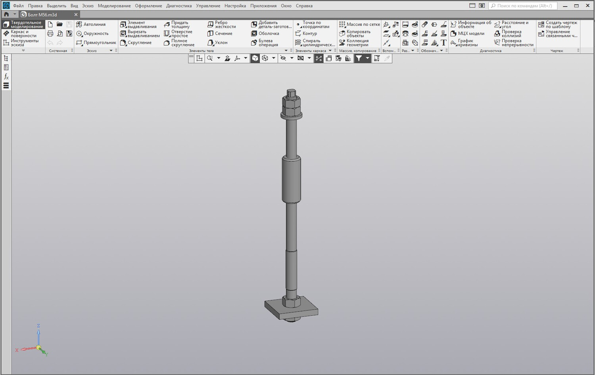Click the command search field

pyautogui.click(x=523, y=6)
